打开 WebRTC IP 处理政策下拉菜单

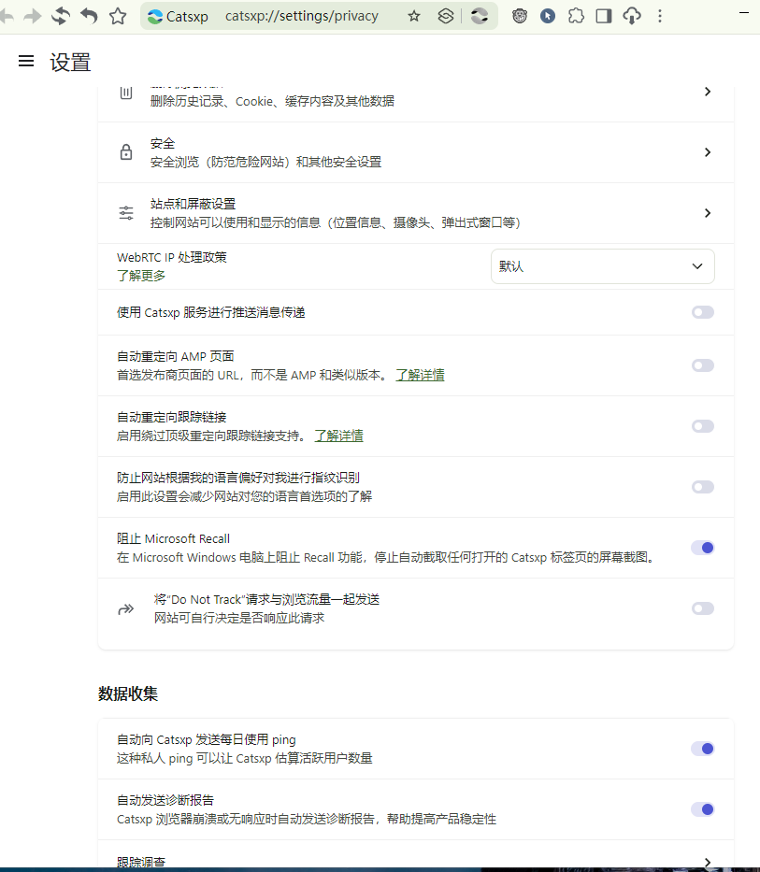pyautogui.click(x=602, y=266)
